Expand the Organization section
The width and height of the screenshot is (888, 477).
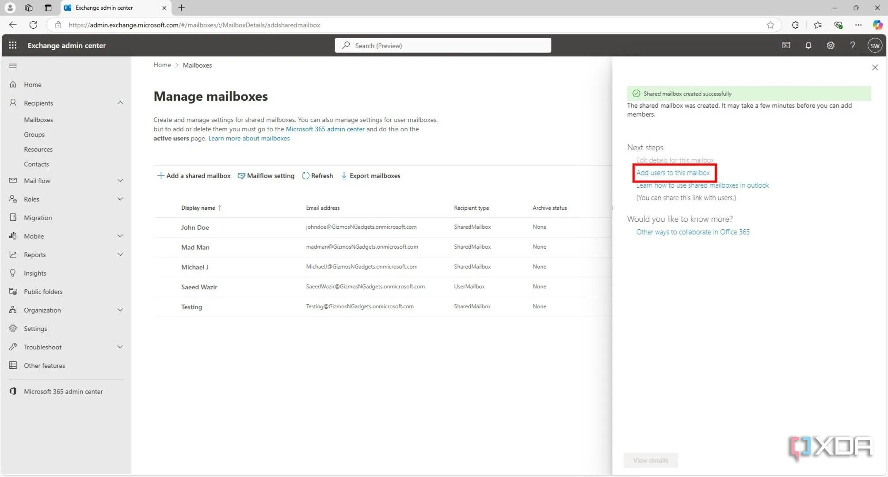click(x=120, y=310)
